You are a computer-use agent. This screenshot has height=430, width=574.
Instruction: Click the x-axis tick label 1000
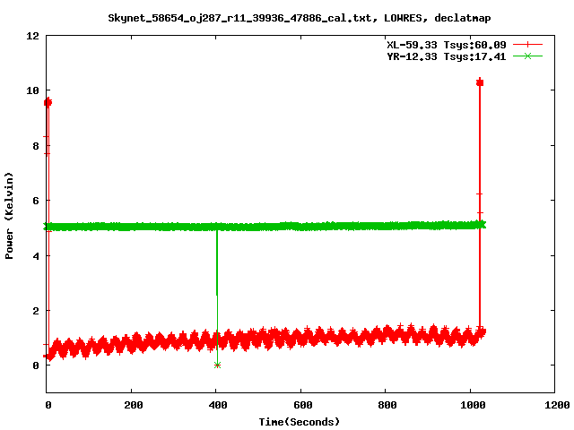click(x=473, y=405)
